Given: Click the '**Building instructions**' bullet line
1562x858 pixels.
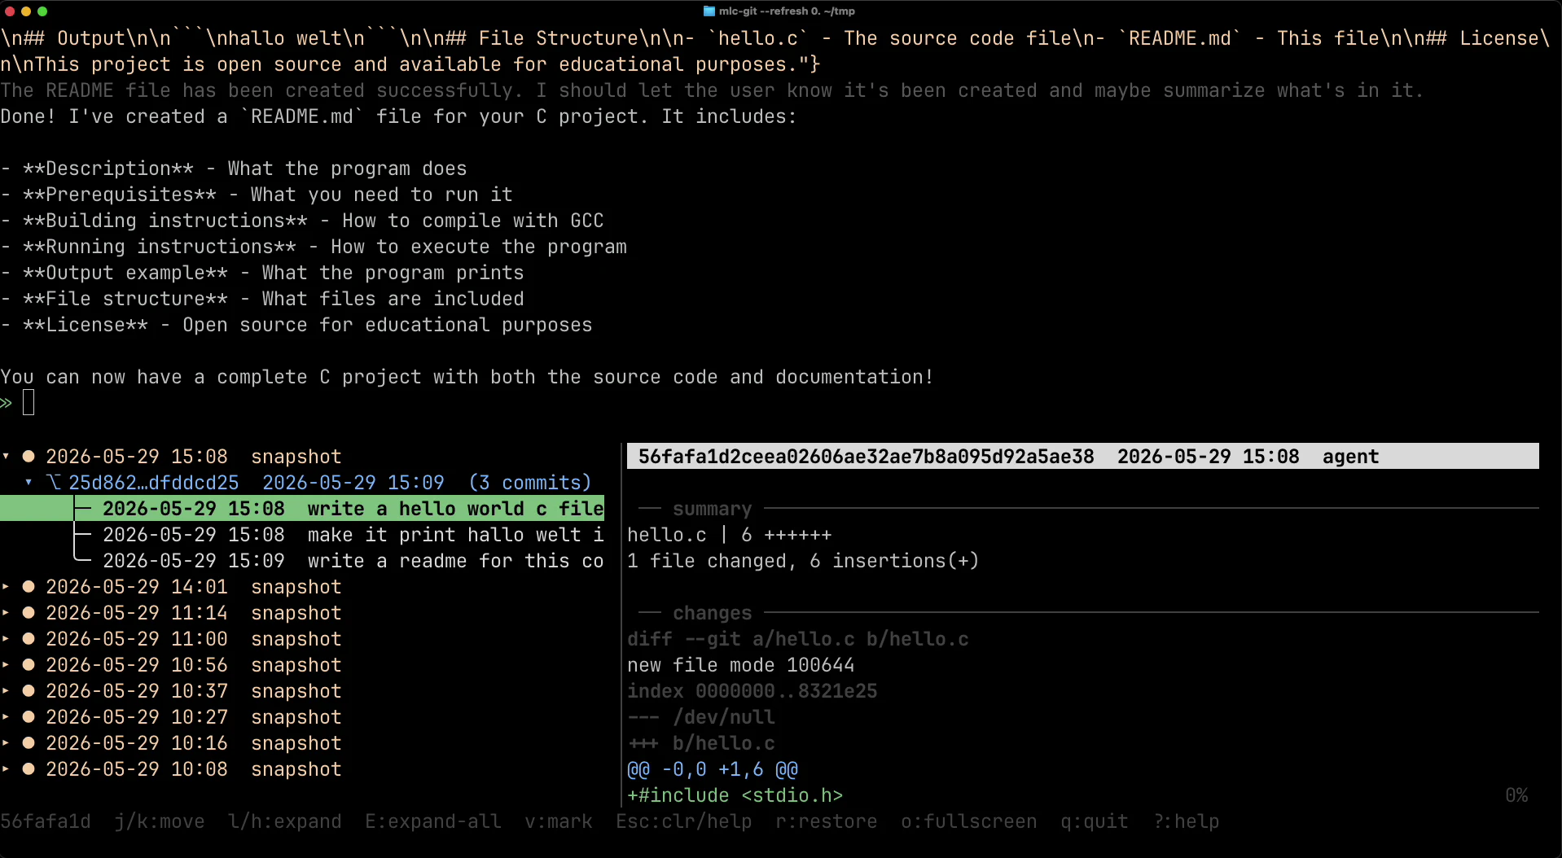Looking at the screenshot, I should pyautogui.click(x=302, y=221).
